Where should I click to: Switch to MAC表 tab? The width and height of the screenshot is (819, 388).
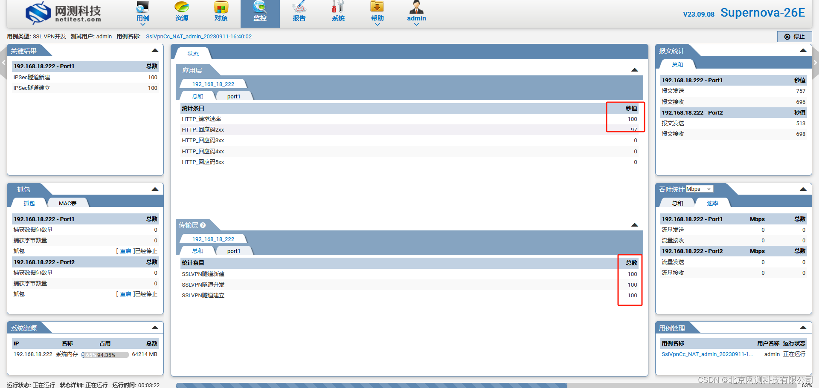(68, 204)
